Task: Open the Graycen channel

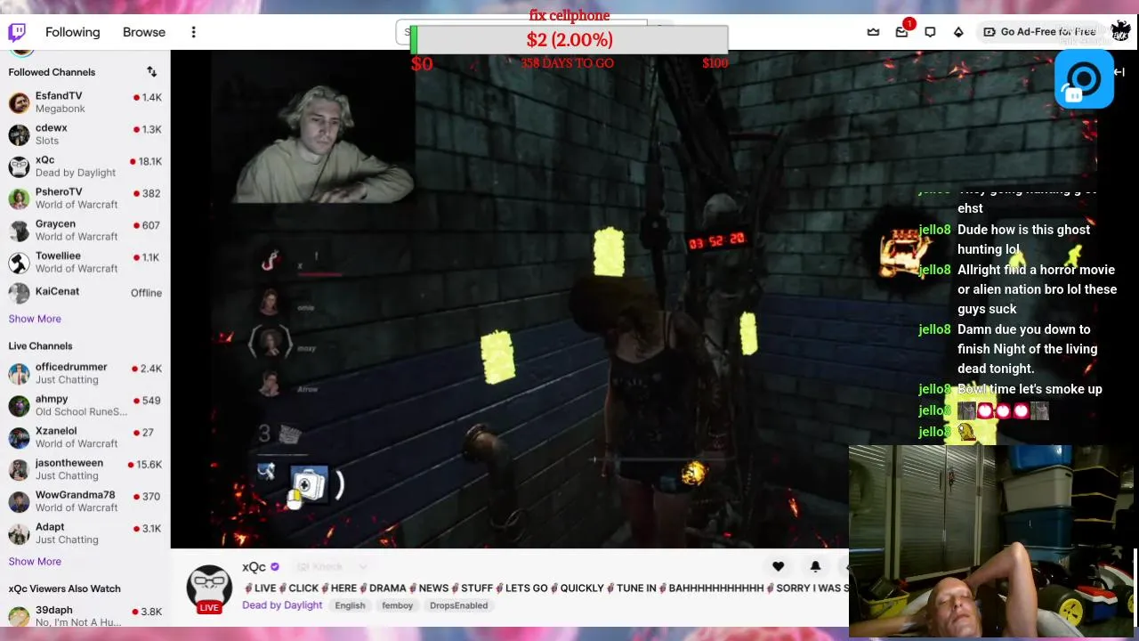Action: (85, 231)
